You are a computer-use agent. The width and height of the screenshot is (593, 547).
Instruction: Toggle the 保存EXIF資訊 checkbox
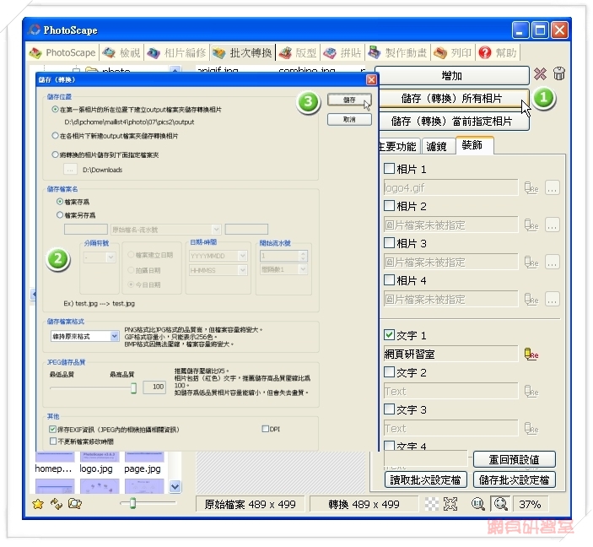pos(52,429)
